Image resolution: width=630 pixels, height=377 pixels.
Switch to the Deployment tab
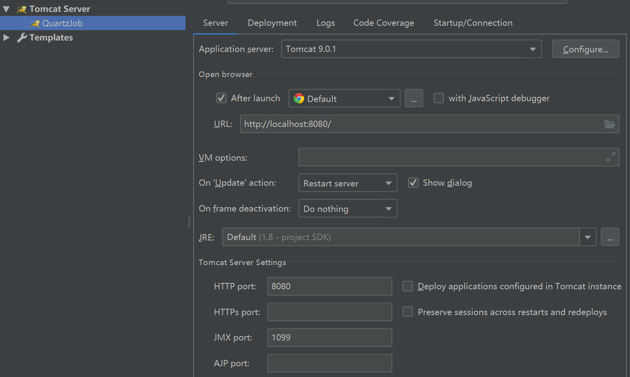coord(272,23)
